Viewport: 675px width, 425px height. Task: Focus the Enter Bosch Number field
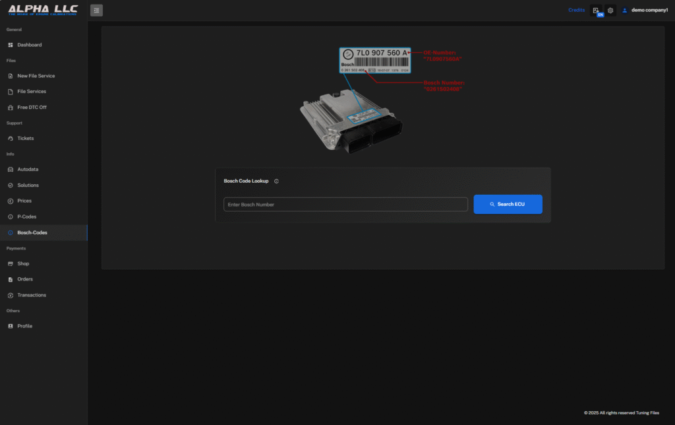[345, 205]
